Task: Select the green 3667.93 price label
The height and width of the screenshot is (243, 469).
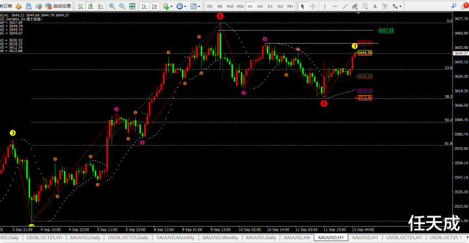Action: (x=386, y=31)
